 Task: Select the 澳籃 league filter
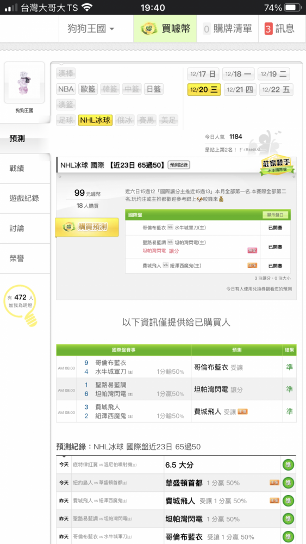coord(66,104)
